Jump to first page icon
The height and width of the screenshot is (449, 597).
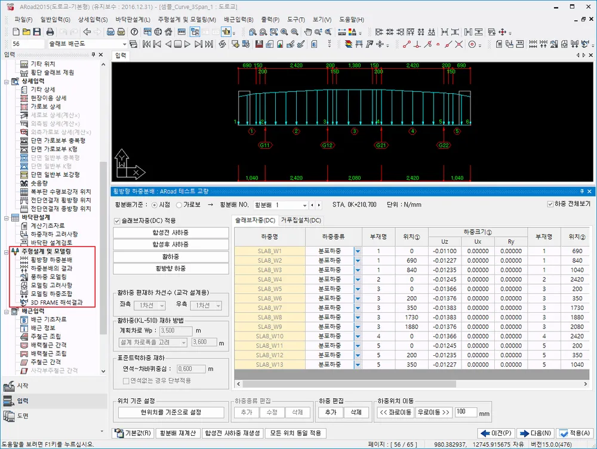(147, 44)
